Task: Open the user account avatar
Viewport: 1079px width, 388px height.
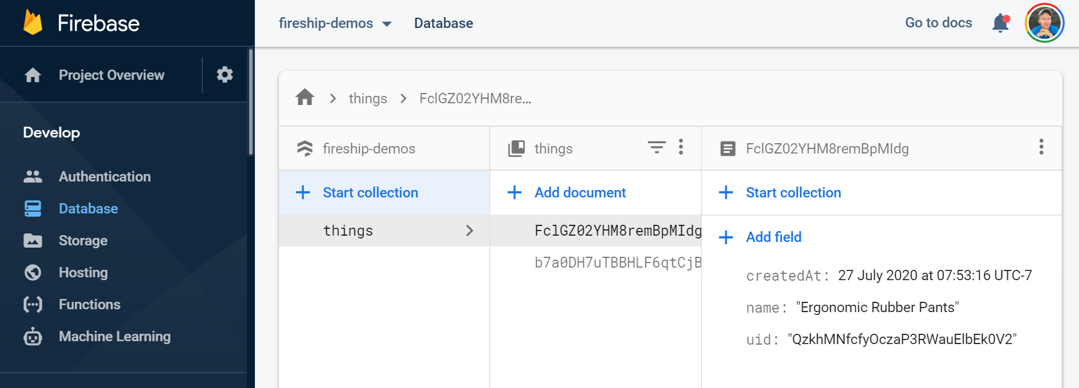Action: [x=1044, y=23]
